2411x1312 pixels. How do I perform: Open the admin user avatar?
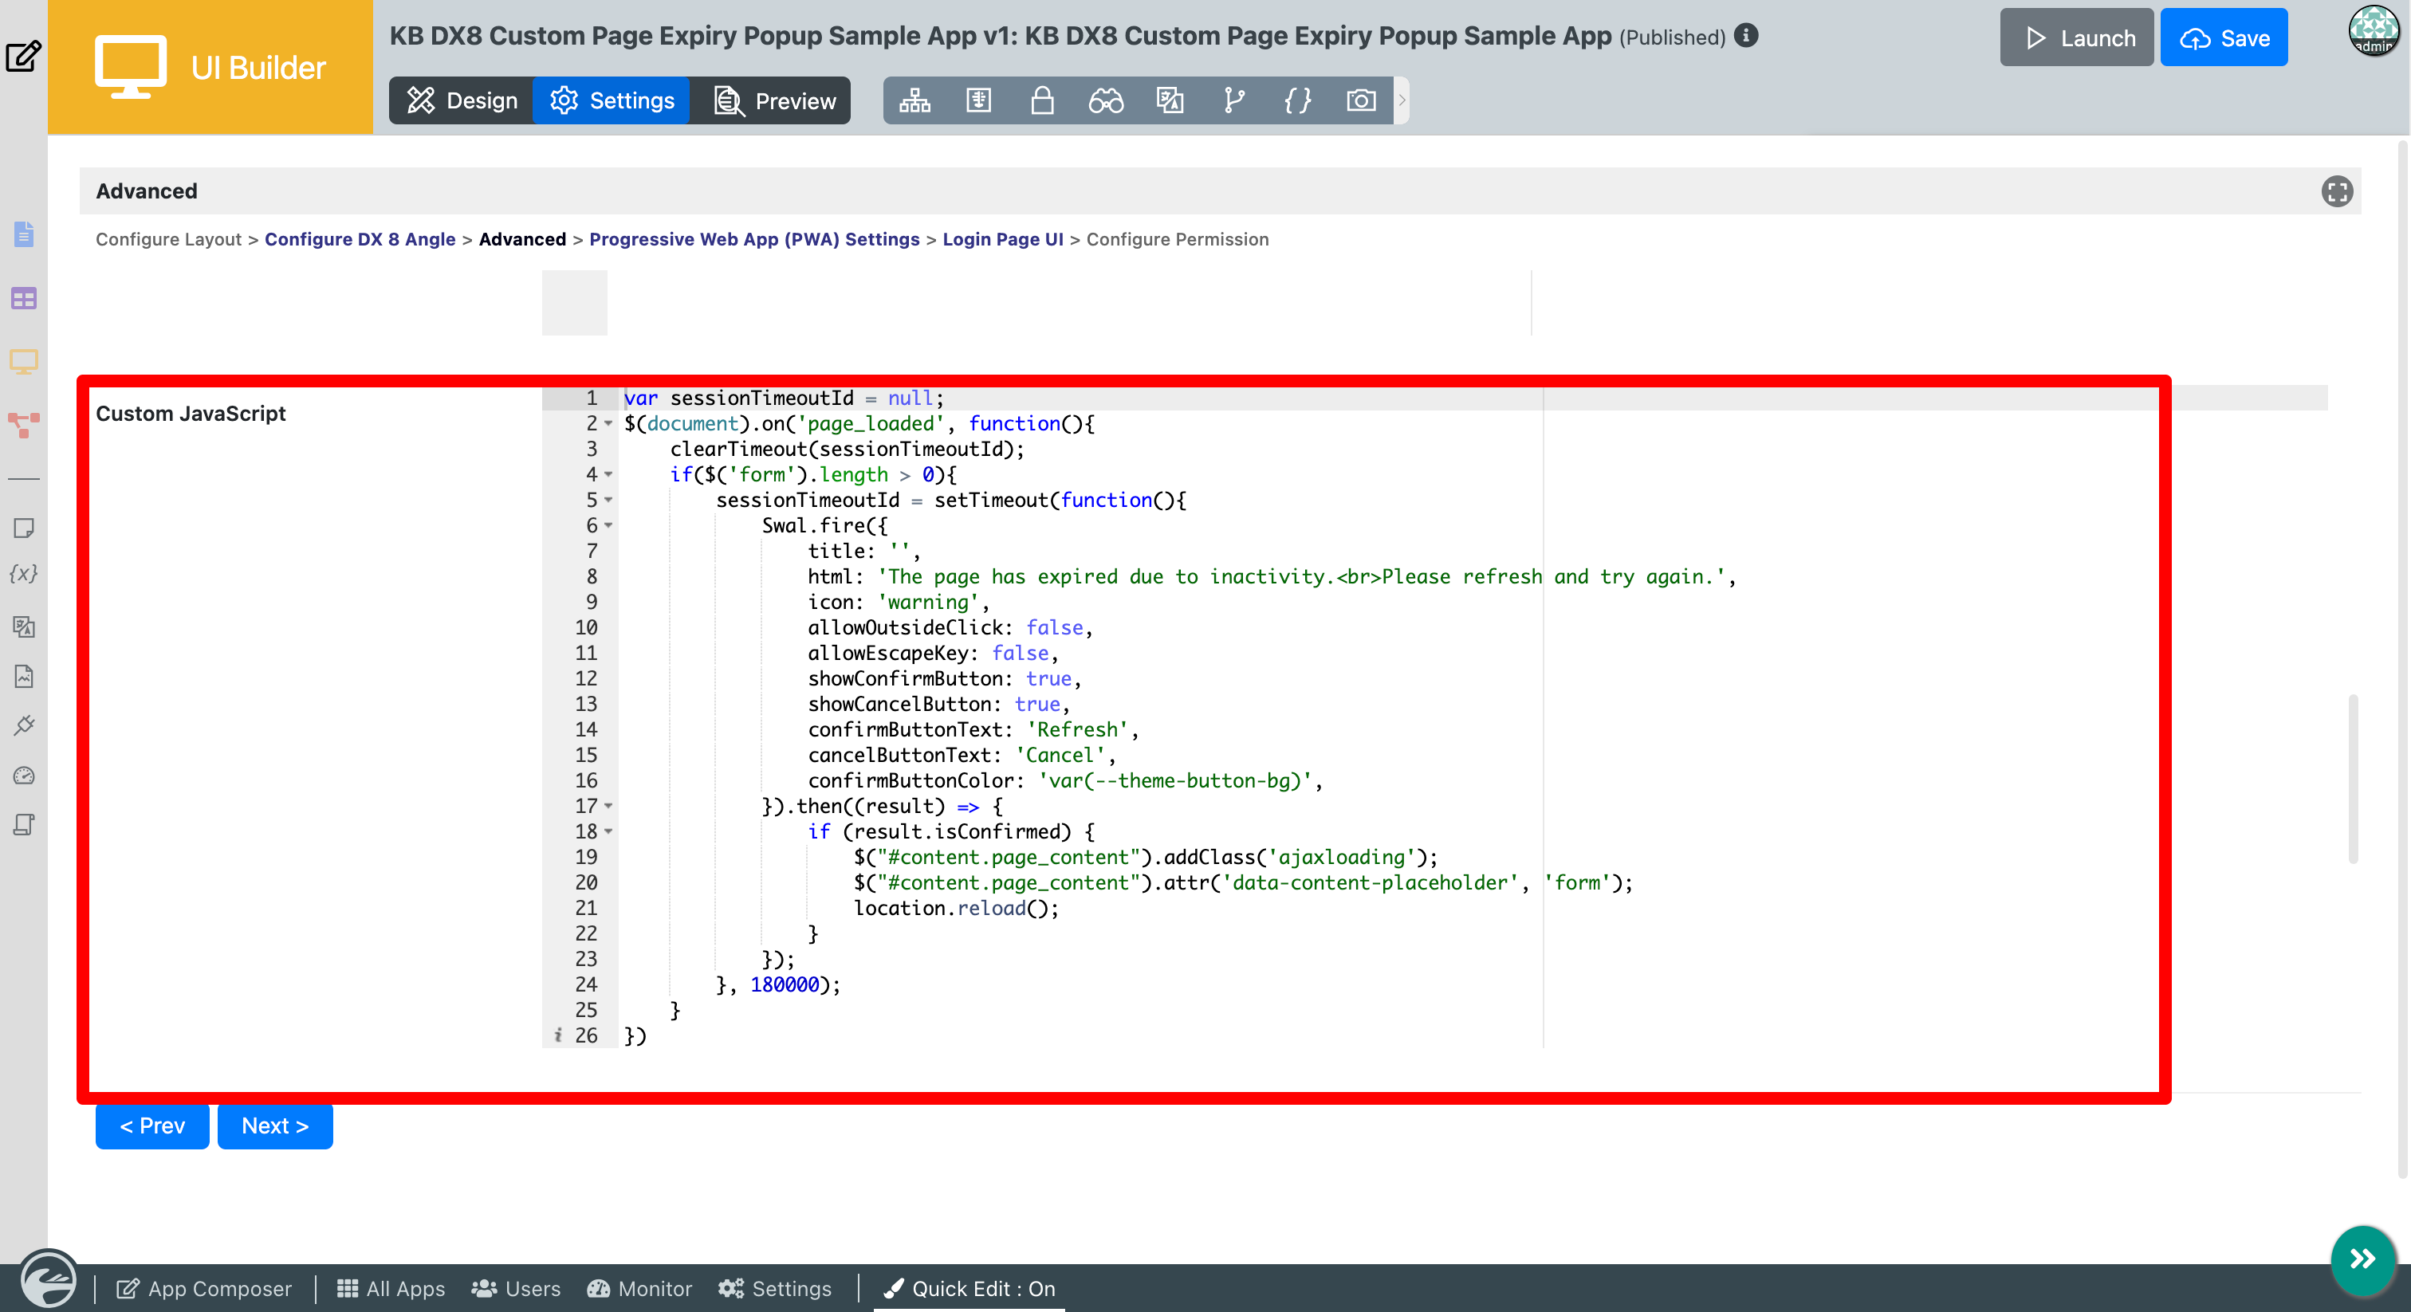(2374, 30)
